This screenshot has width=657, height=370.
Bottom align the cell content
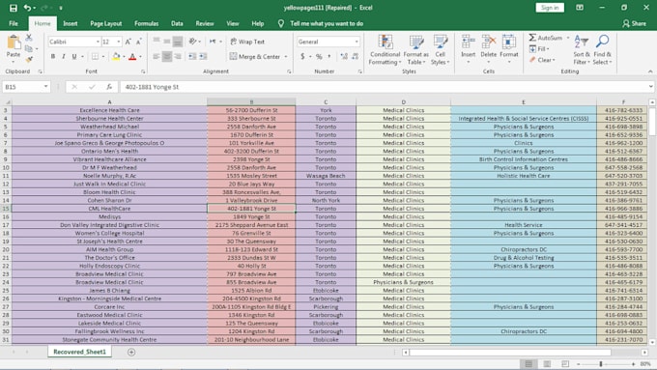[178, 42]
